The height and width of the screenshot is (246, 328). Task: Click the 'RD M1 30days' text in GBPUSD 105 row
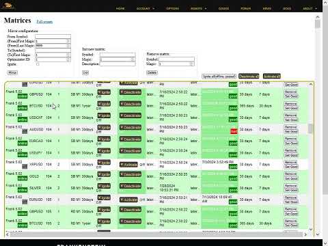click(82, 211)
